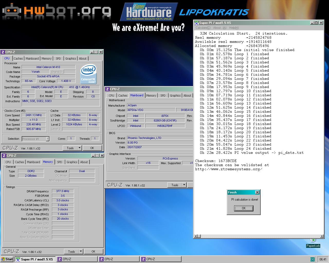329x263 pixels.
Task: Click the DRAM Frequency value 377.5 MHz
Action: tap(63, 191)
